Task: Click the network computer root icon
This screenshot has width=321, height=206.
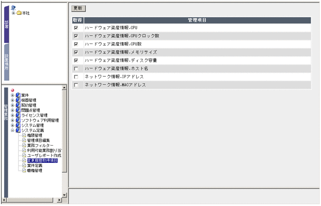Action: coord(13,8)
